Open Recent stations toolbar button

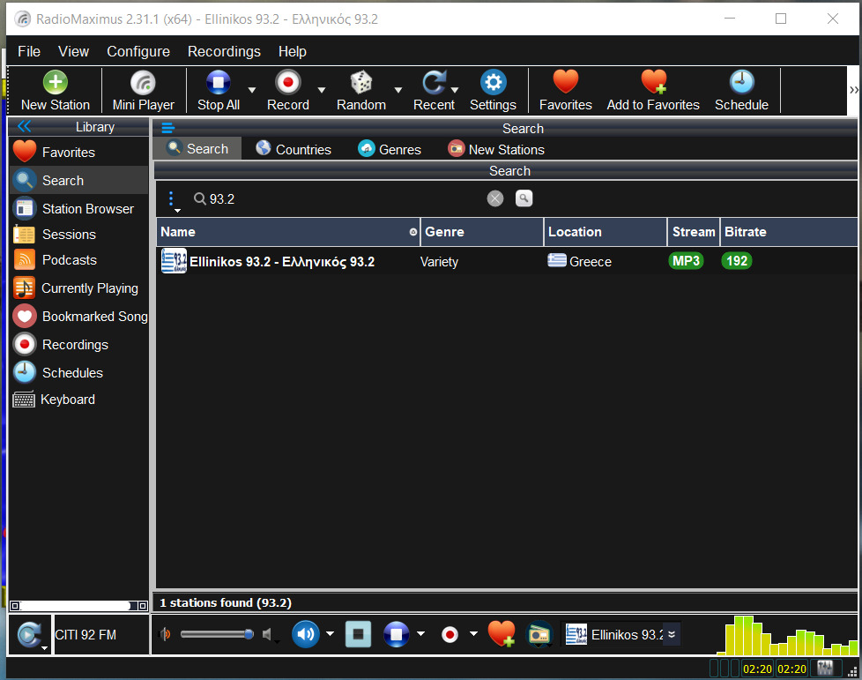[434, 91]
